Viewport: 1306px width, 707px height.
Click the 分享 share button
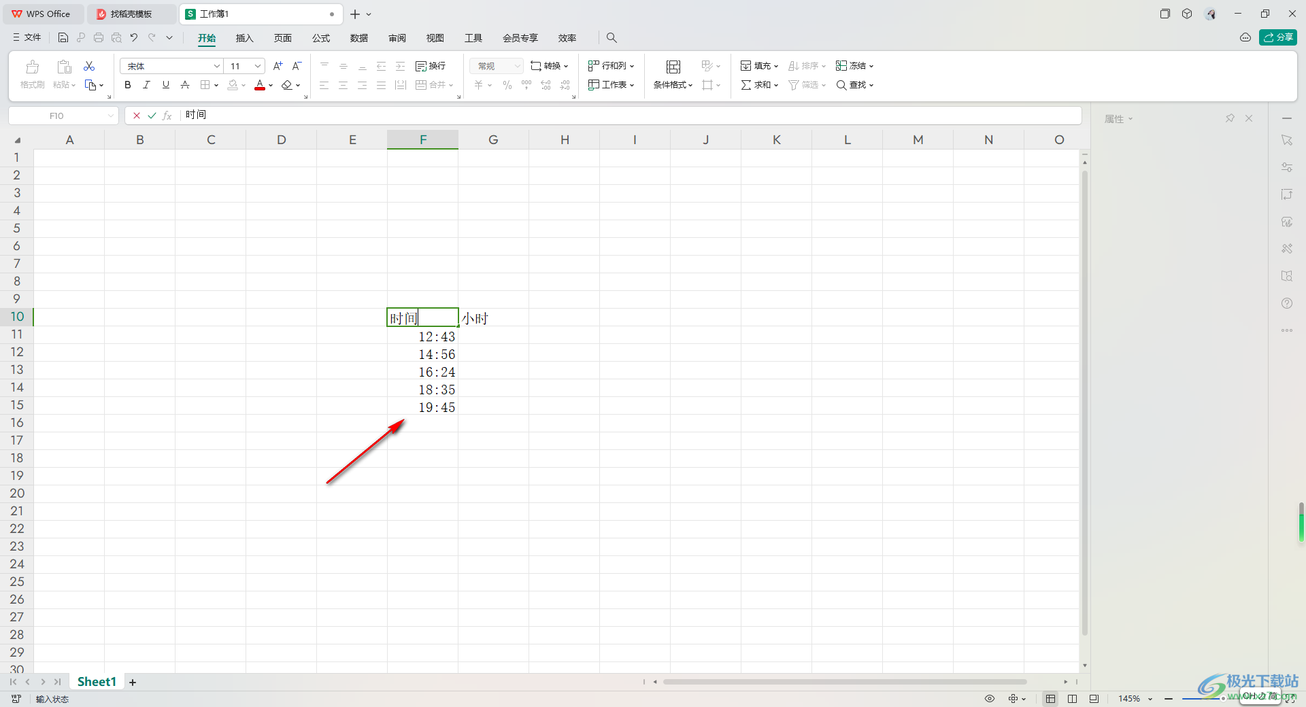click(x=1278, y=37)
